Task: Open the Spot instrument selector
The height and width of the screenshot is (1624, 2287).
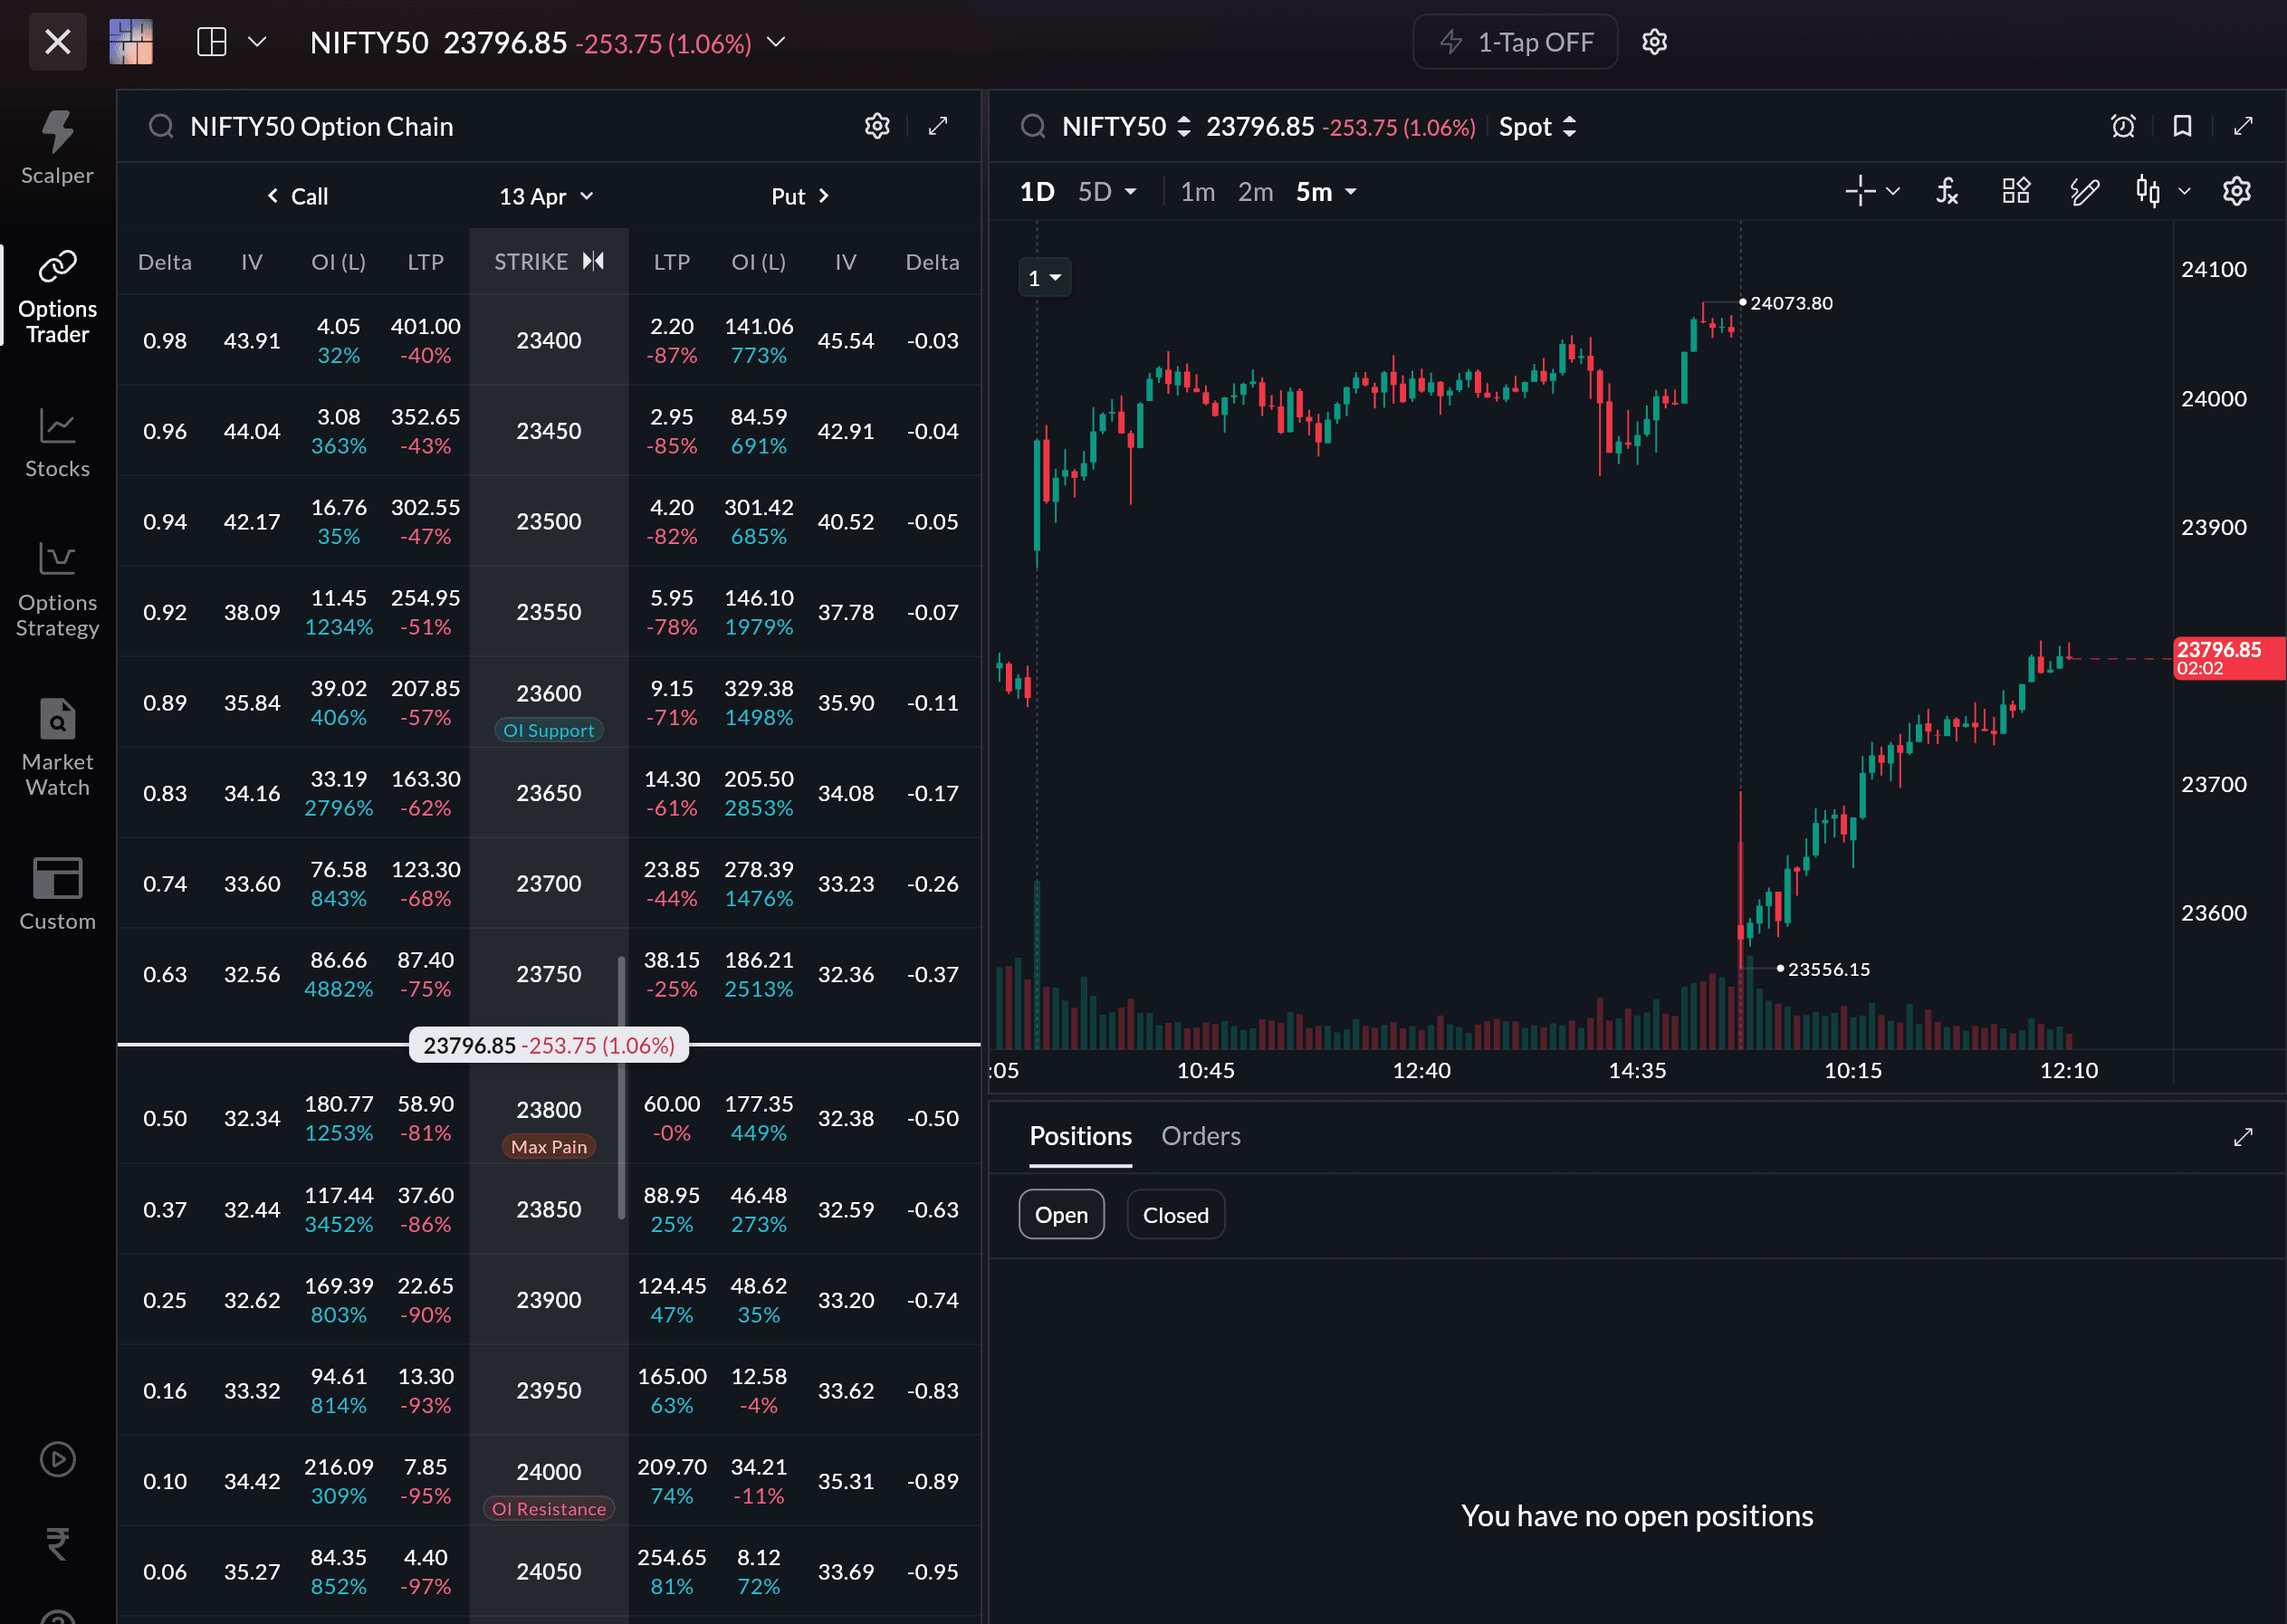Action: coord(1537,127)
